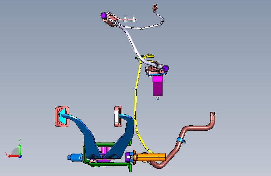Select the orange cylinder near the bottom
The width and height of the screenshot is (271, 176).
pyautogui.click(x=151, y=157)
